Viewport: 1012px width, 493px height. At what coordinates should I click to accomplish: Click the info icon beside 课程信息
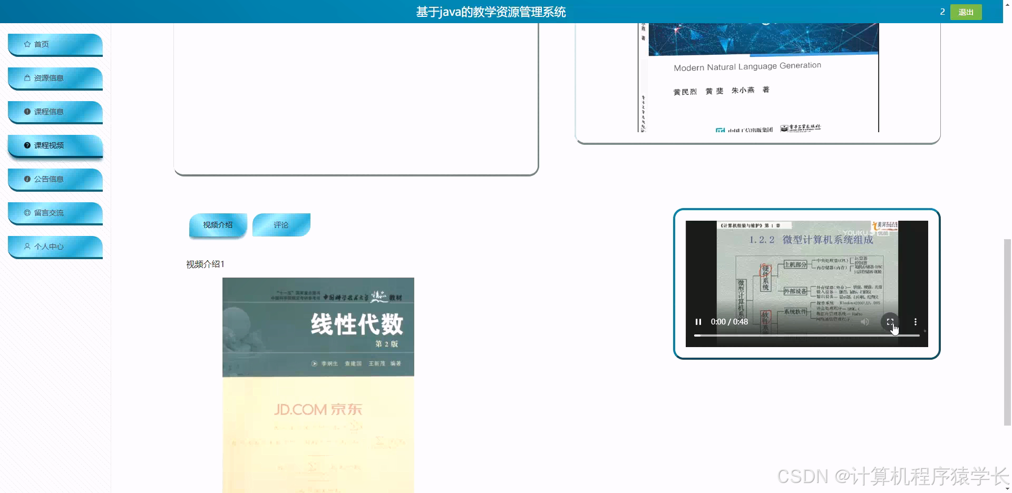[x=27, y=111]
